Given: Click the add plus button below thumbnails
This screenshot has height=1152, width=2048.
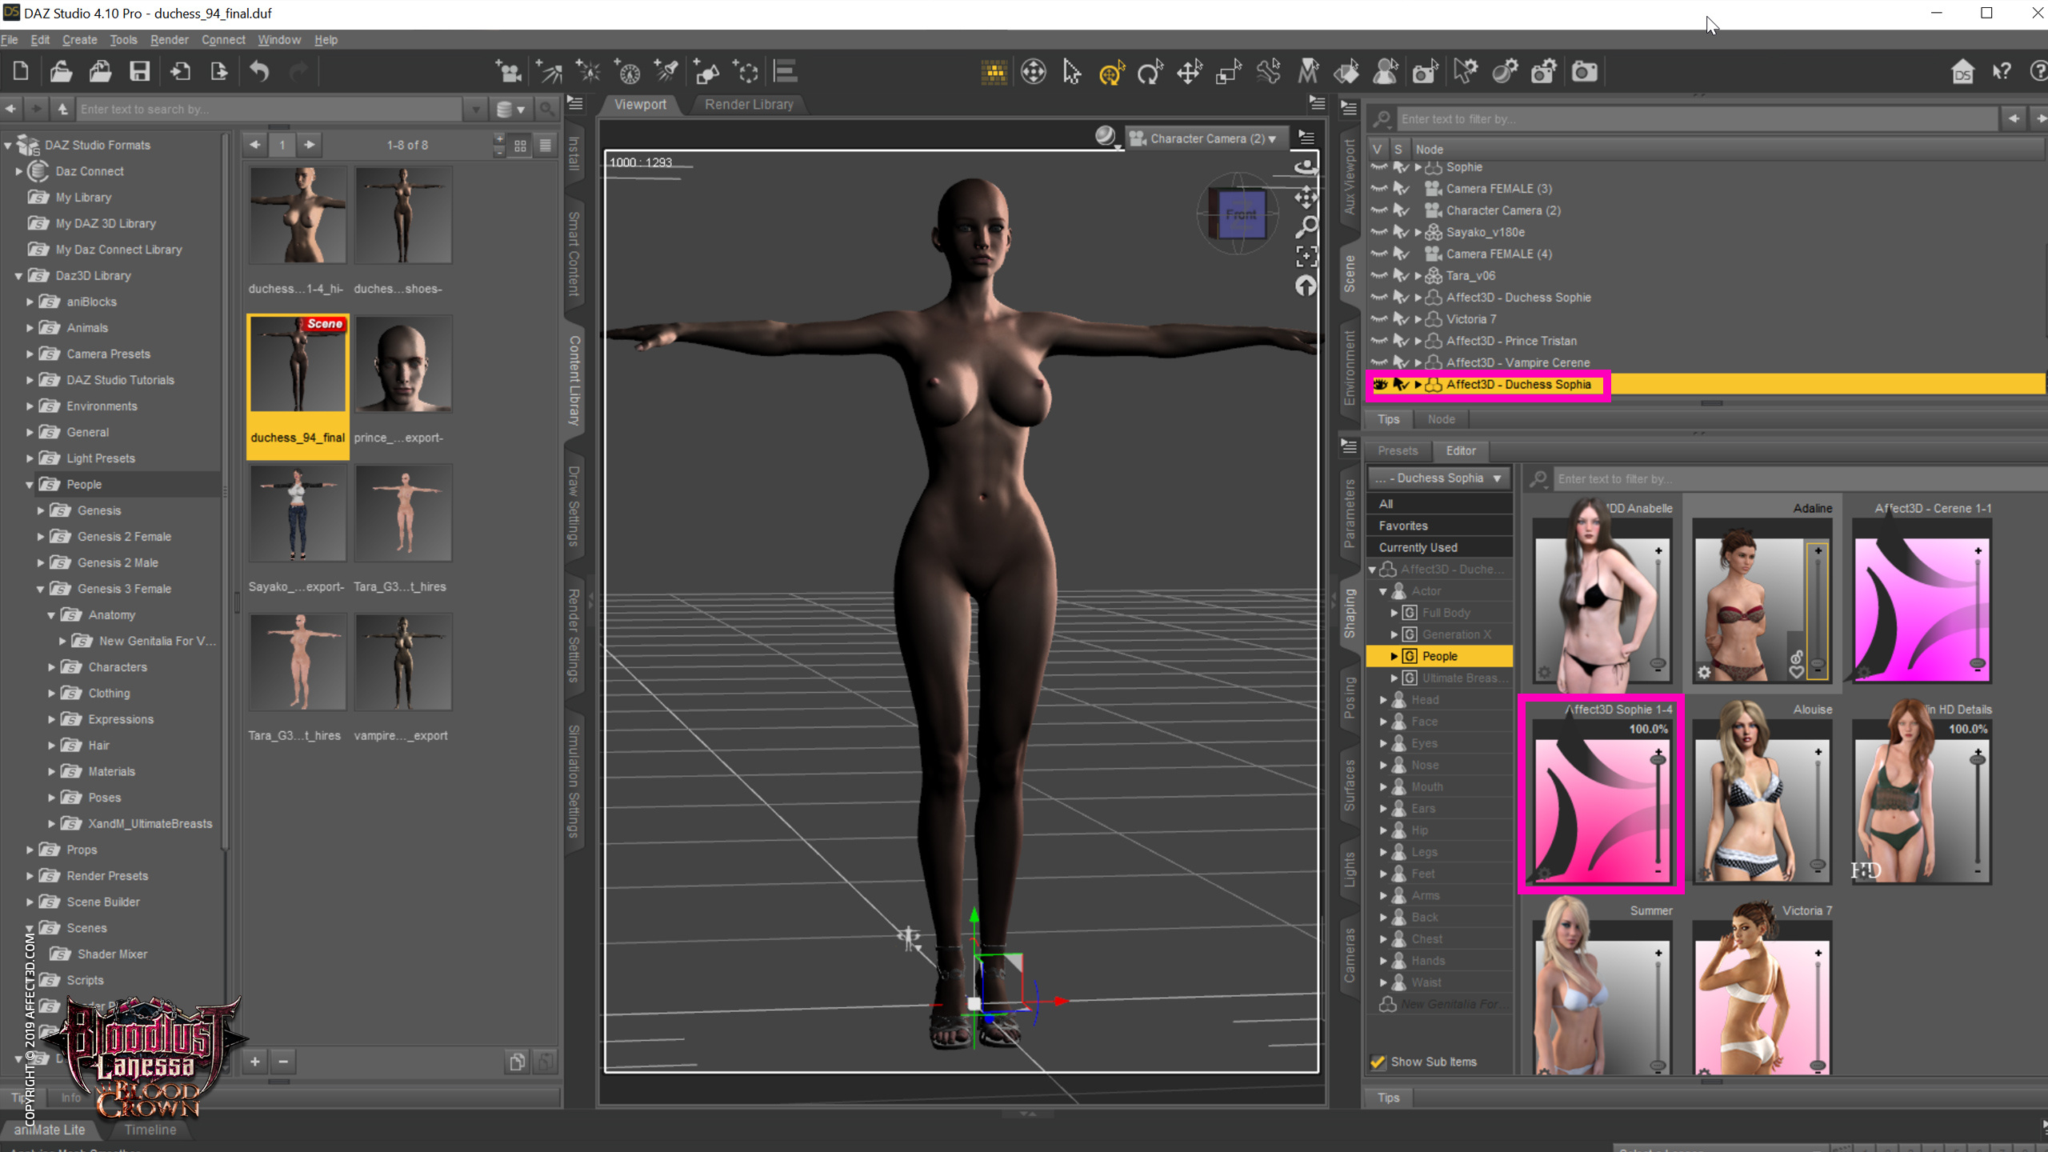Looking at the screenshot, I should click(x=255, y=1062).
